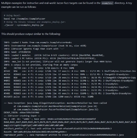
Task: Click the DEDUP_TOKEN line
Action: click(x=21, y=113)
